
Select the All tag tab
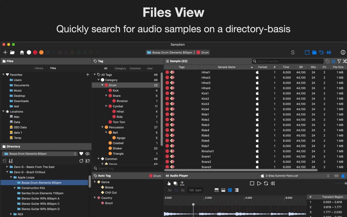[105, 69]
